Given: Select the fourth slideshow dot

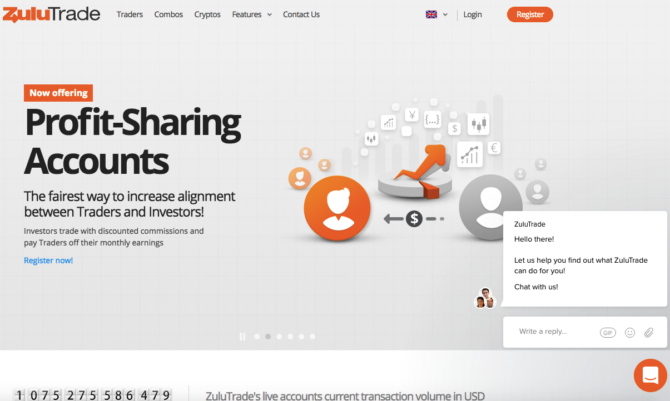Looking at the screenshot, I should pyautogui.click(x=290, y=337).
